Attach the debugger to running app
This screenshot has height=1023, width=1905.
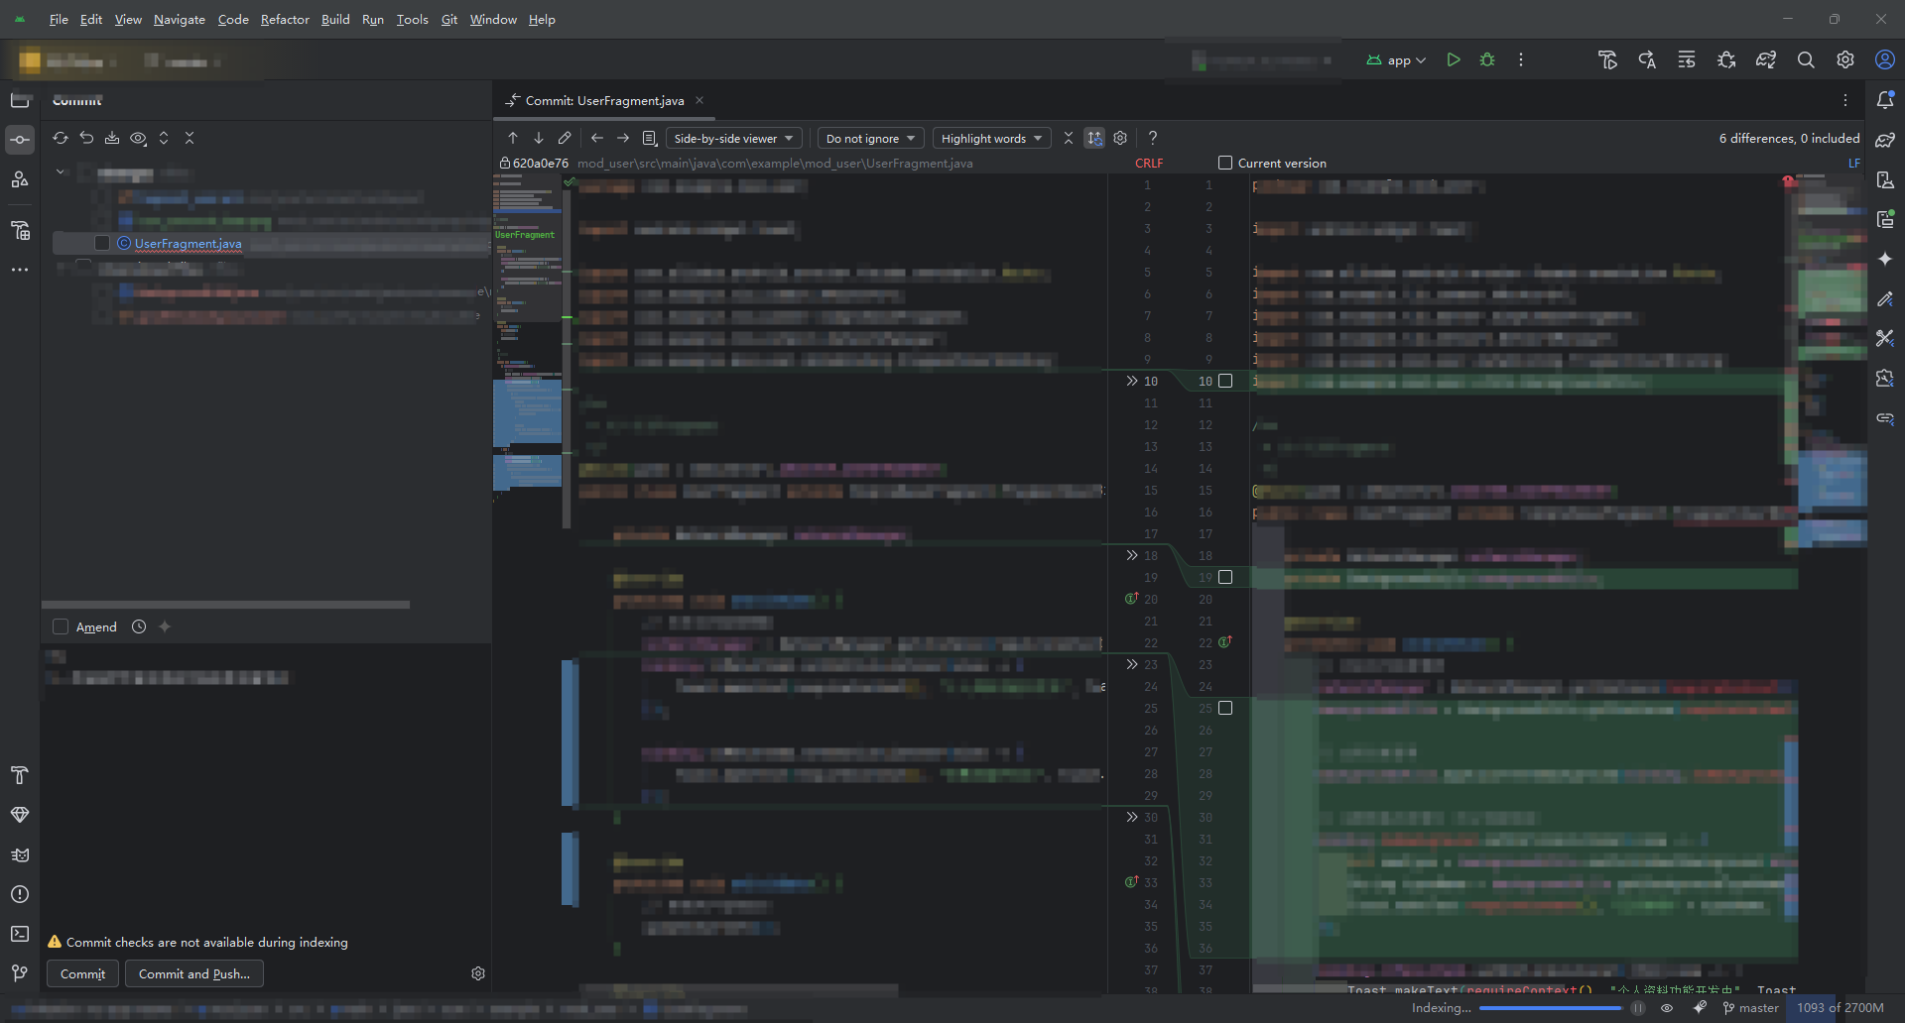point(1725,59)
